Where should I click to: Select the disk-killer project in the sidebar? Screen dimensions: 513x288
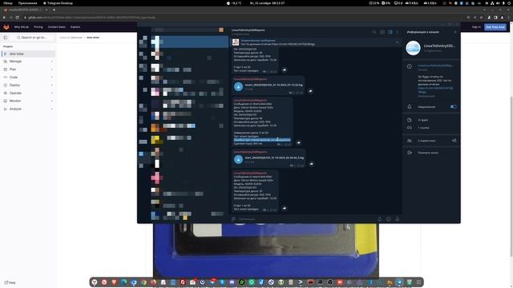tap(29, 54)
